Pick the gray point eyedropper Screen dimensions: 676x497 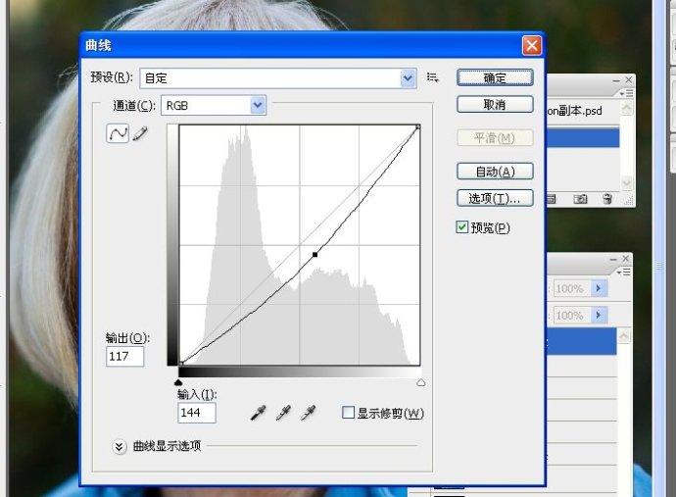(x=283, y=413)
